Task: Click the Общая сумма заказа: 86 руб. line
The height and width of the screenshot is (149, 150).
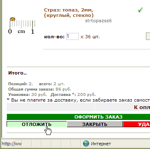Action: tap(39, 89)
